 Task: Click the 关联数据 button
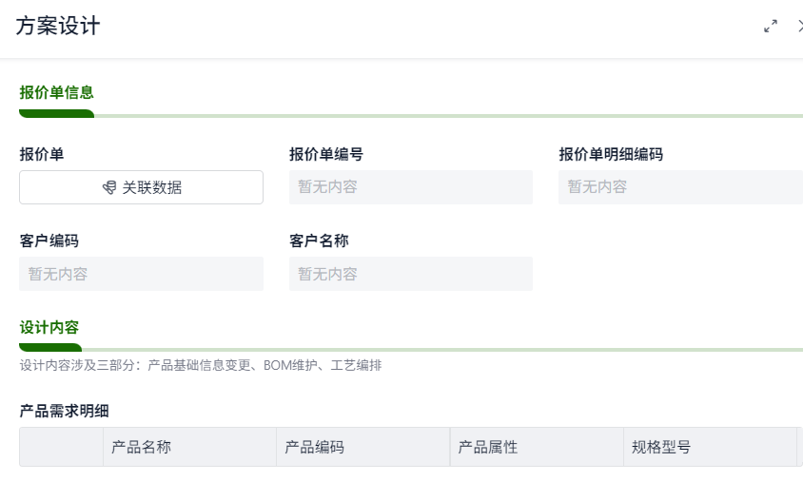coord(141,187)
